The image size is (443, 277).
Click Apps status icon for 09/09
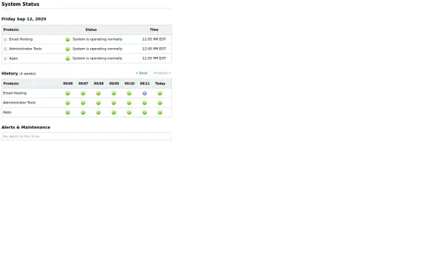click(114, 112)
